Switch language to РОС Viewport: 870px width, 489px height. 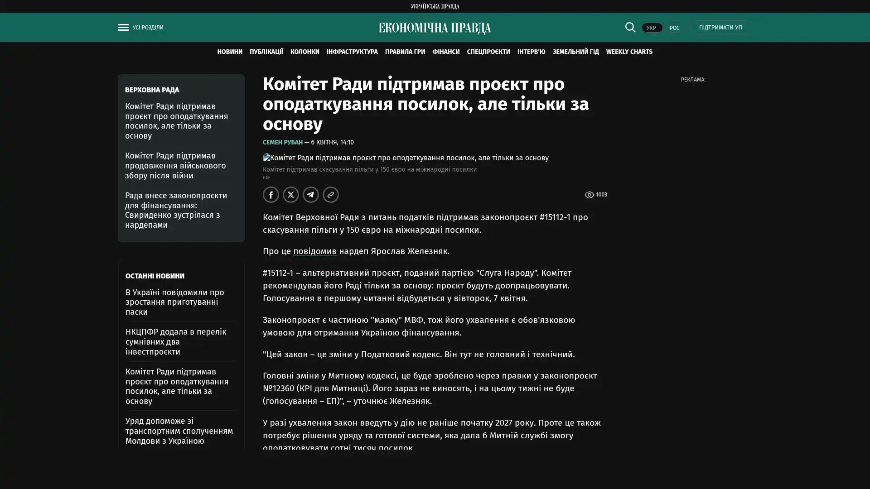674,28
